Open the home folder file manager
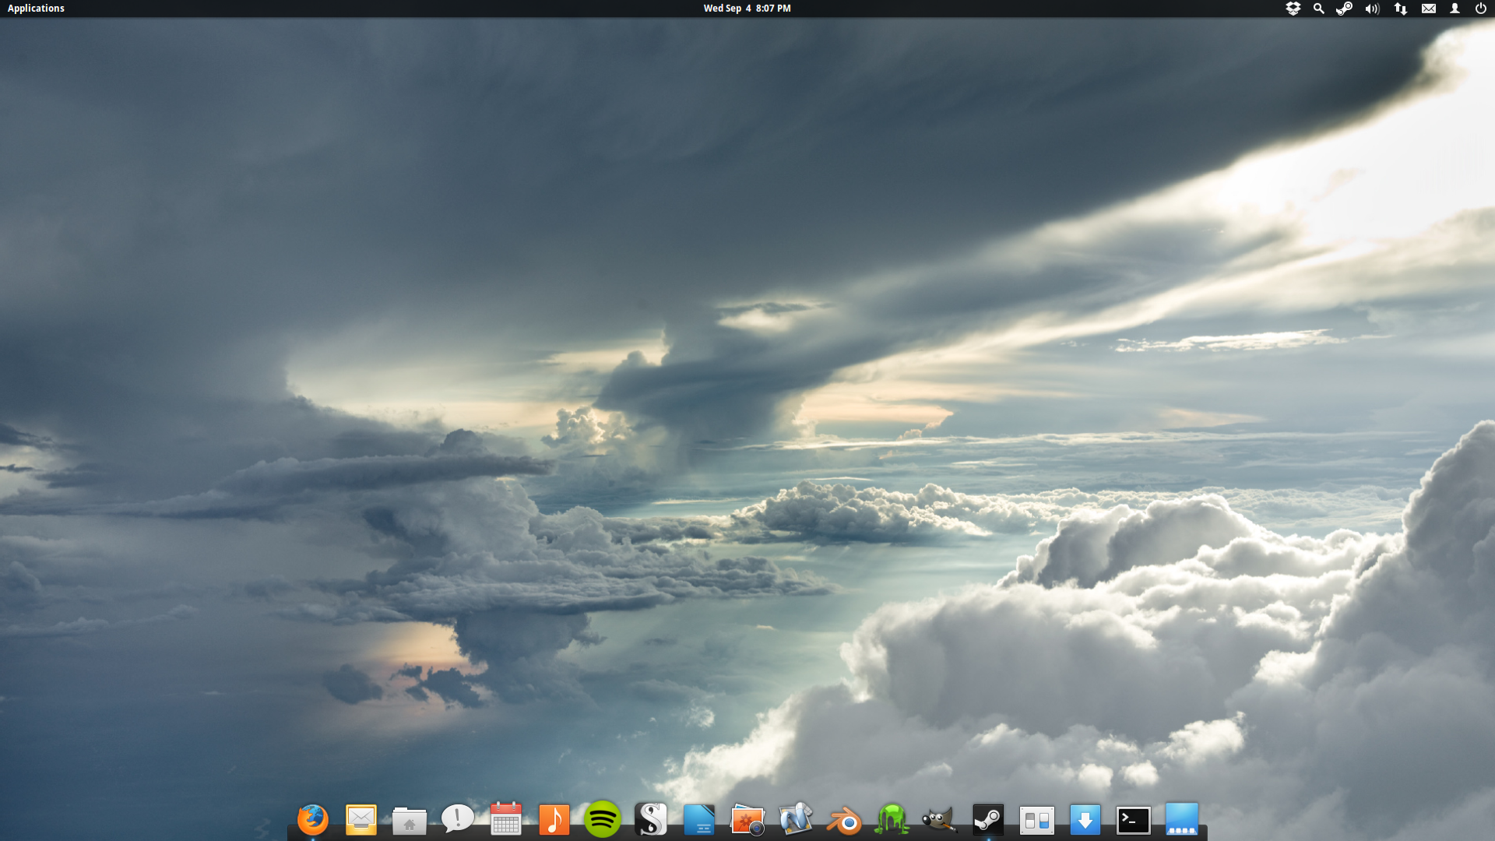 [410, 820]
